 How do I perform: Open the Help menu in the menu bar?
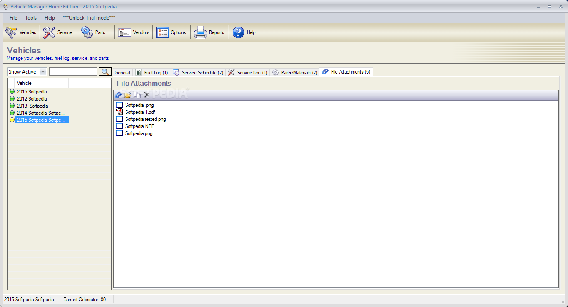(x=50, y=18)
